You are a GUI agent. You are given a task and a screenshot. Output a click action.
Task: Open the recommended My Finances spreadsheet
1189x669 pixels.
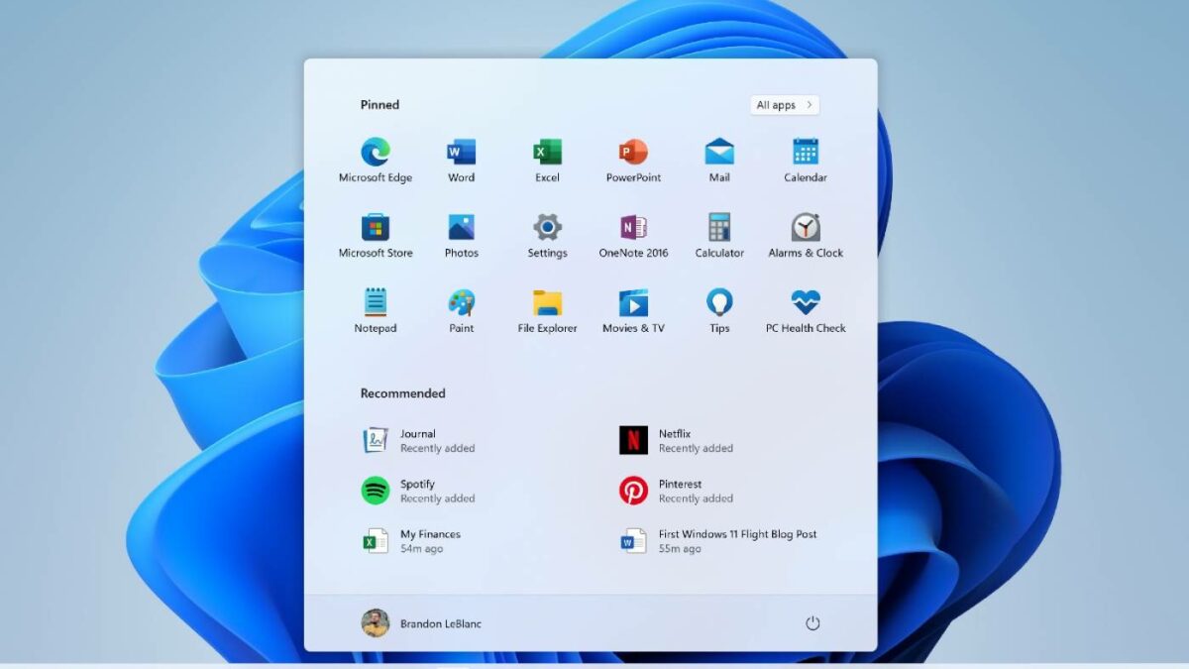point(416,541)
